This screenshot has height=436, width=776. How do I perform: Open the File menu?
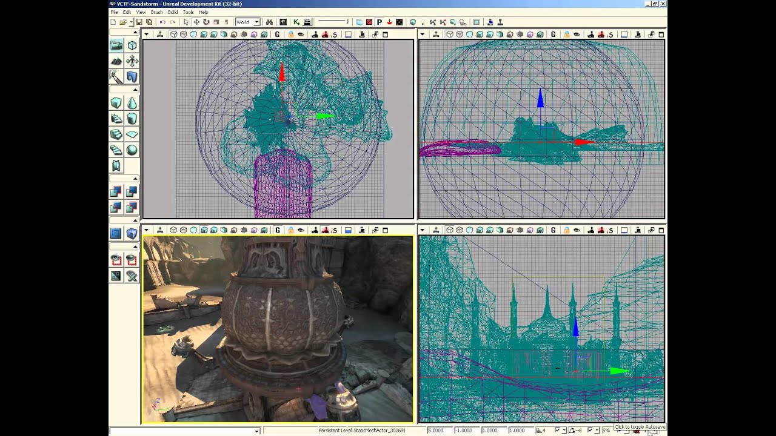tap(114, 12)
